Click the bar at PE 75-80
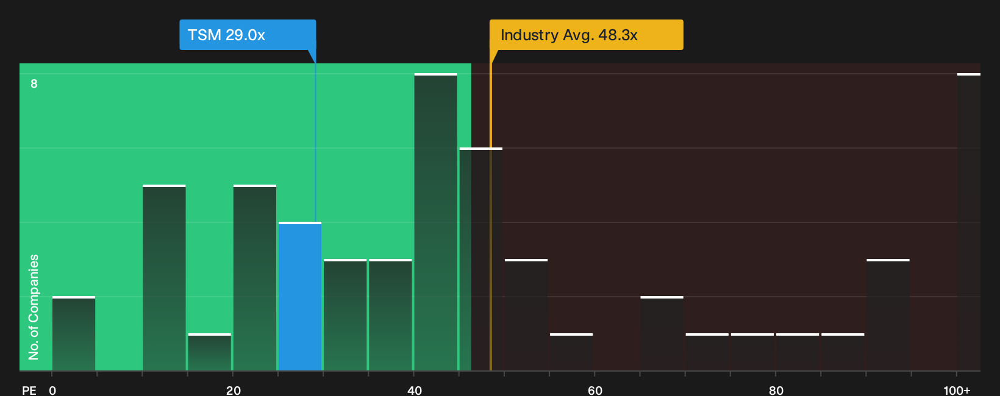Image resolution: width=1000 pixels, height=396 pixels. point(752,352)
